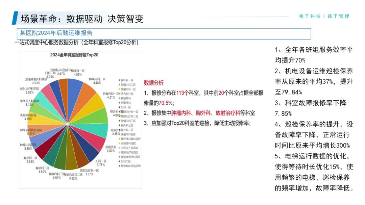Select pie data label 中医介入科病区 3.12%

pos(29,103)
